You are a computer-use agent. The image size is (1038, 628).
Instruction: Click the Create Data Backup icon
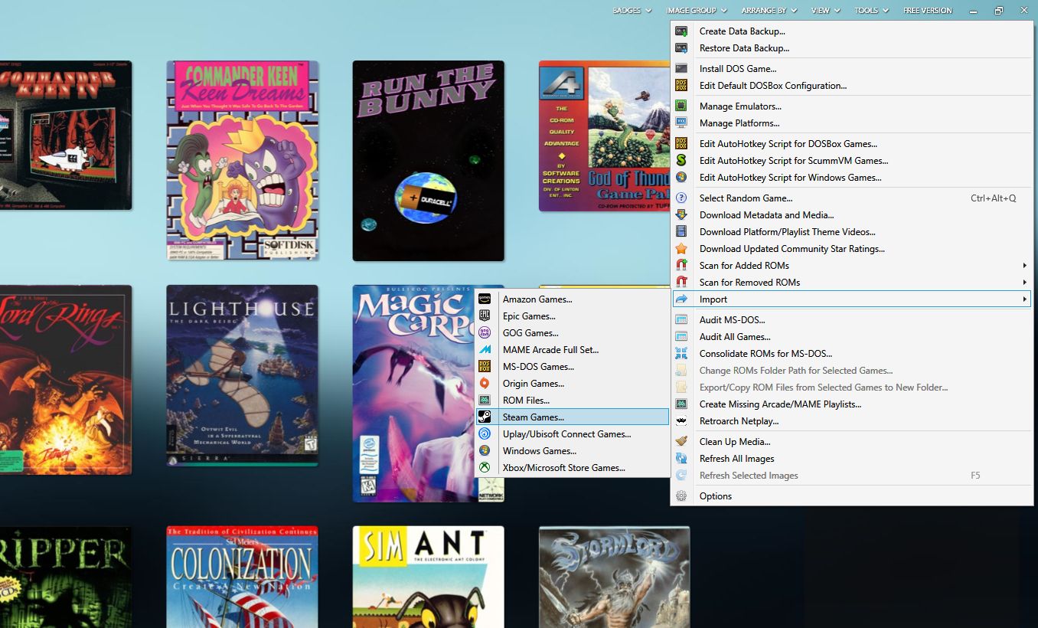[x=681, y=31]
